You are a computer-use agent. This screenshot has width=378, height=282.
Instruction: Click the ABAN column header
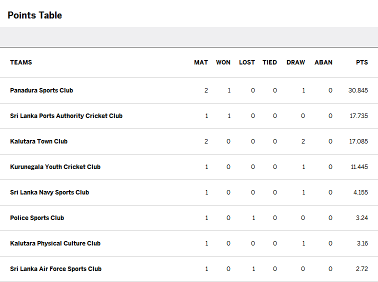point(323,62)
